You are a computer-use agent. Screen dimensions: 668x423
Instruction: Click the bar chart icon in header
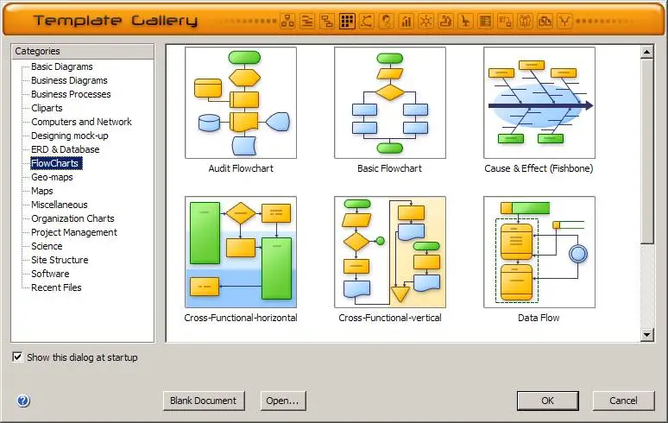[x=406, y=21]
